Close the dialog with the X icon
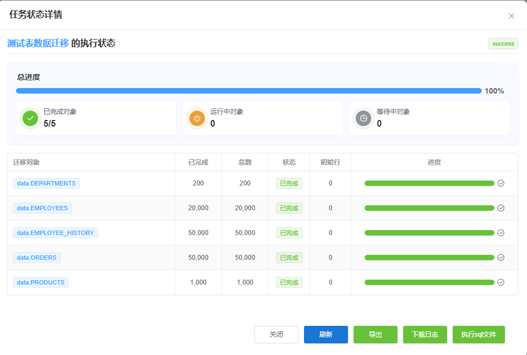The height and width of the screenshot is (355, 527). pos(511,16)
